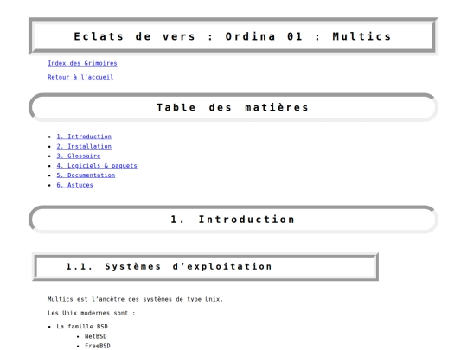Screen dimensions: 467x350
Task: Visit 4. Logiciels & paquets link
Action: [x=97, y=165]
